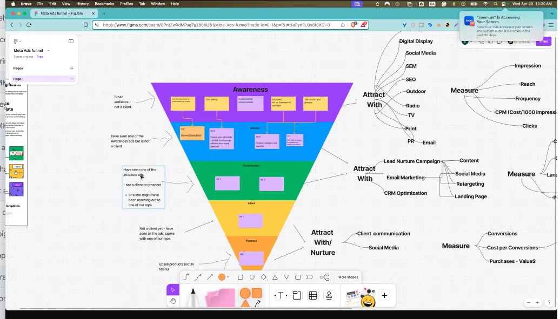The height and width of the screenshot is (319, 560).
Task: Open stickers and widgets panel
Action: [361, 297]
